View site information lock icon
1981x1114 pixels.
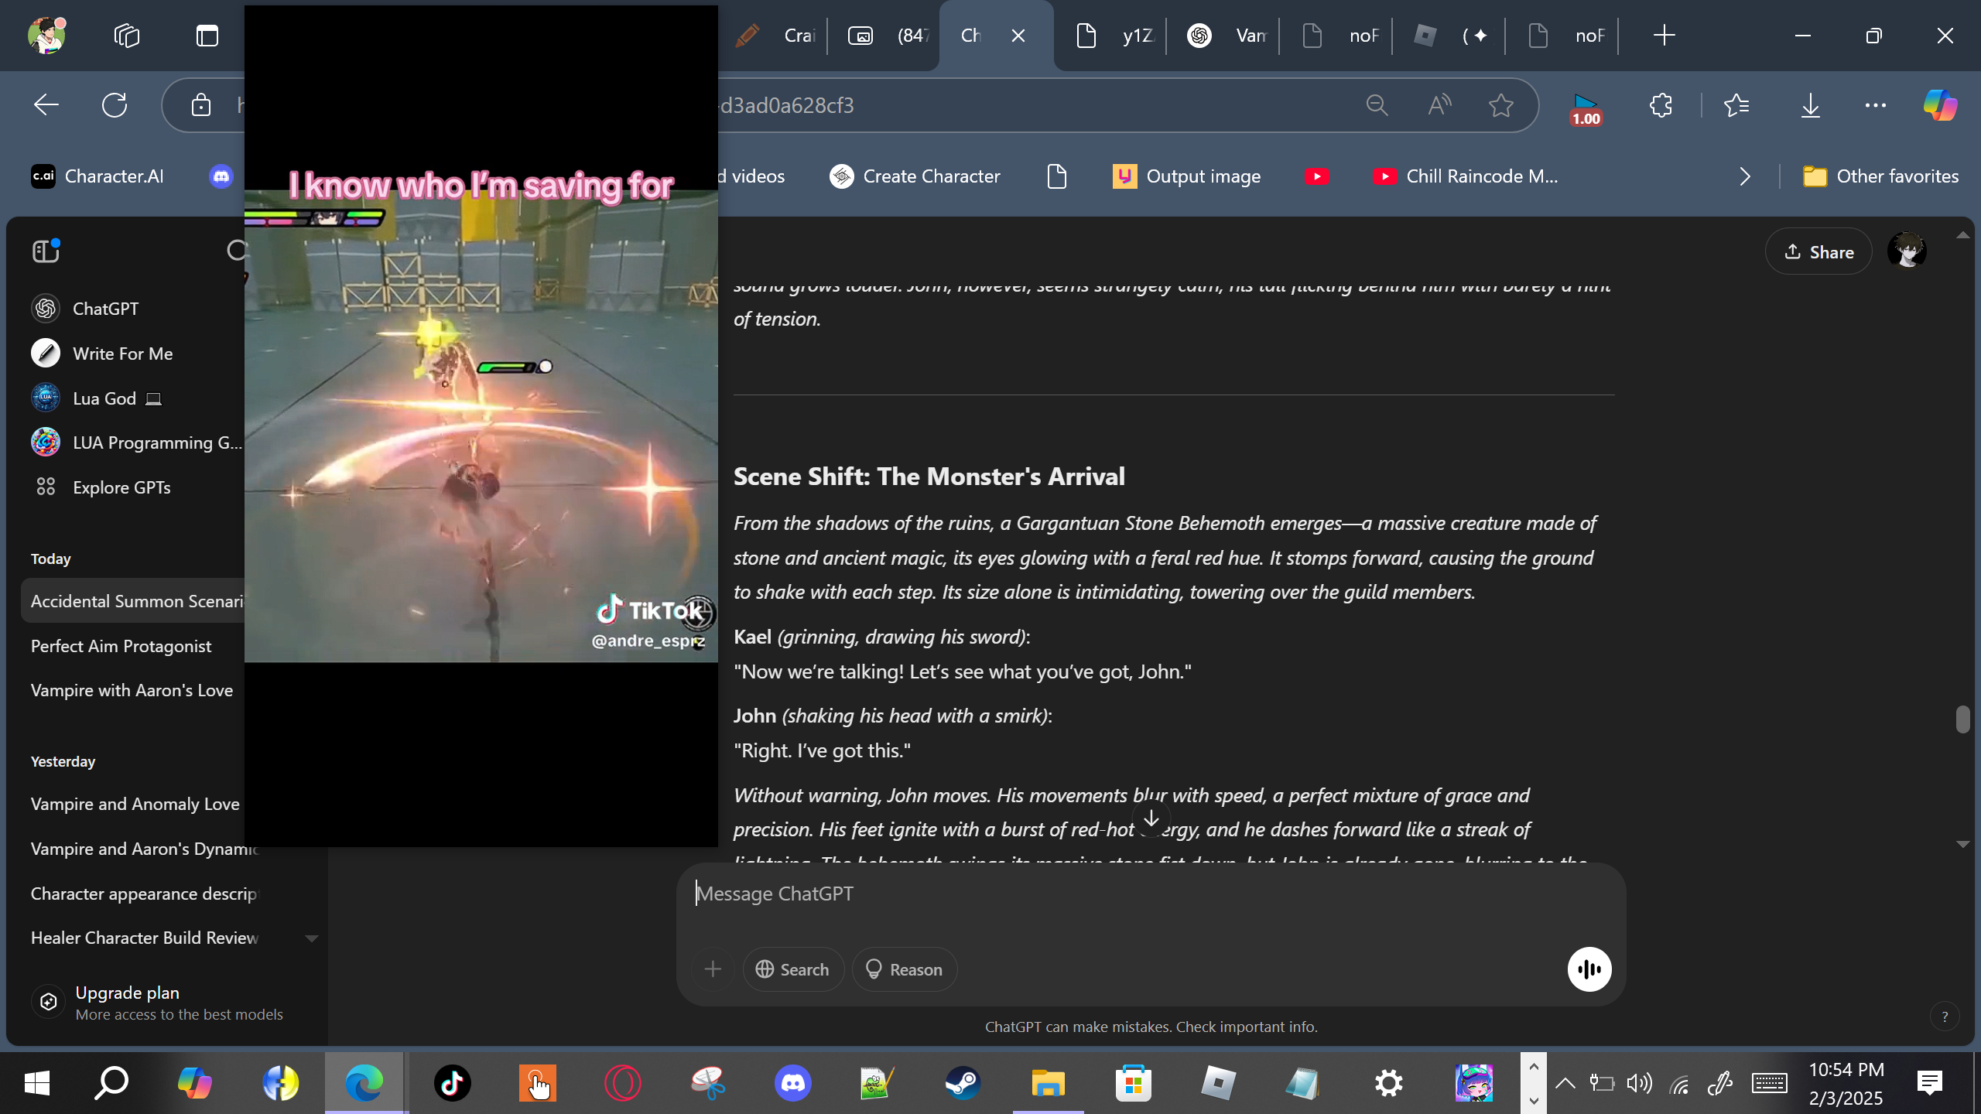tap(201, 105)
